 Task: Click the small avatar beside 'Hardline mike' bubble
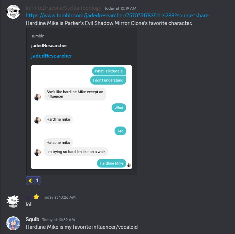[38, 120]
